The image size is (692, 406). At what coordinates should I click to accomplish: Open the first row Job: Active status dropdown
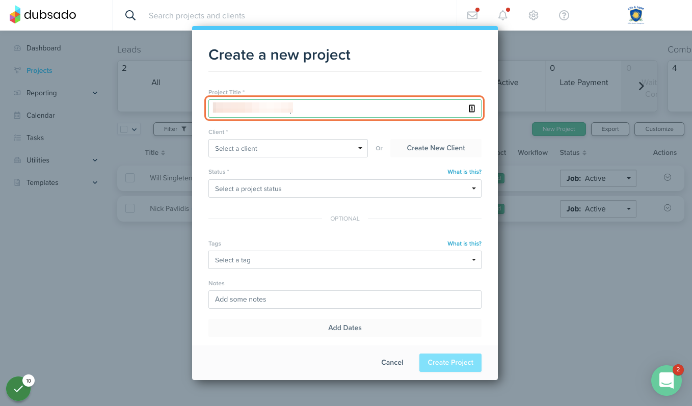pyautogui.click(x=598, y=178)
